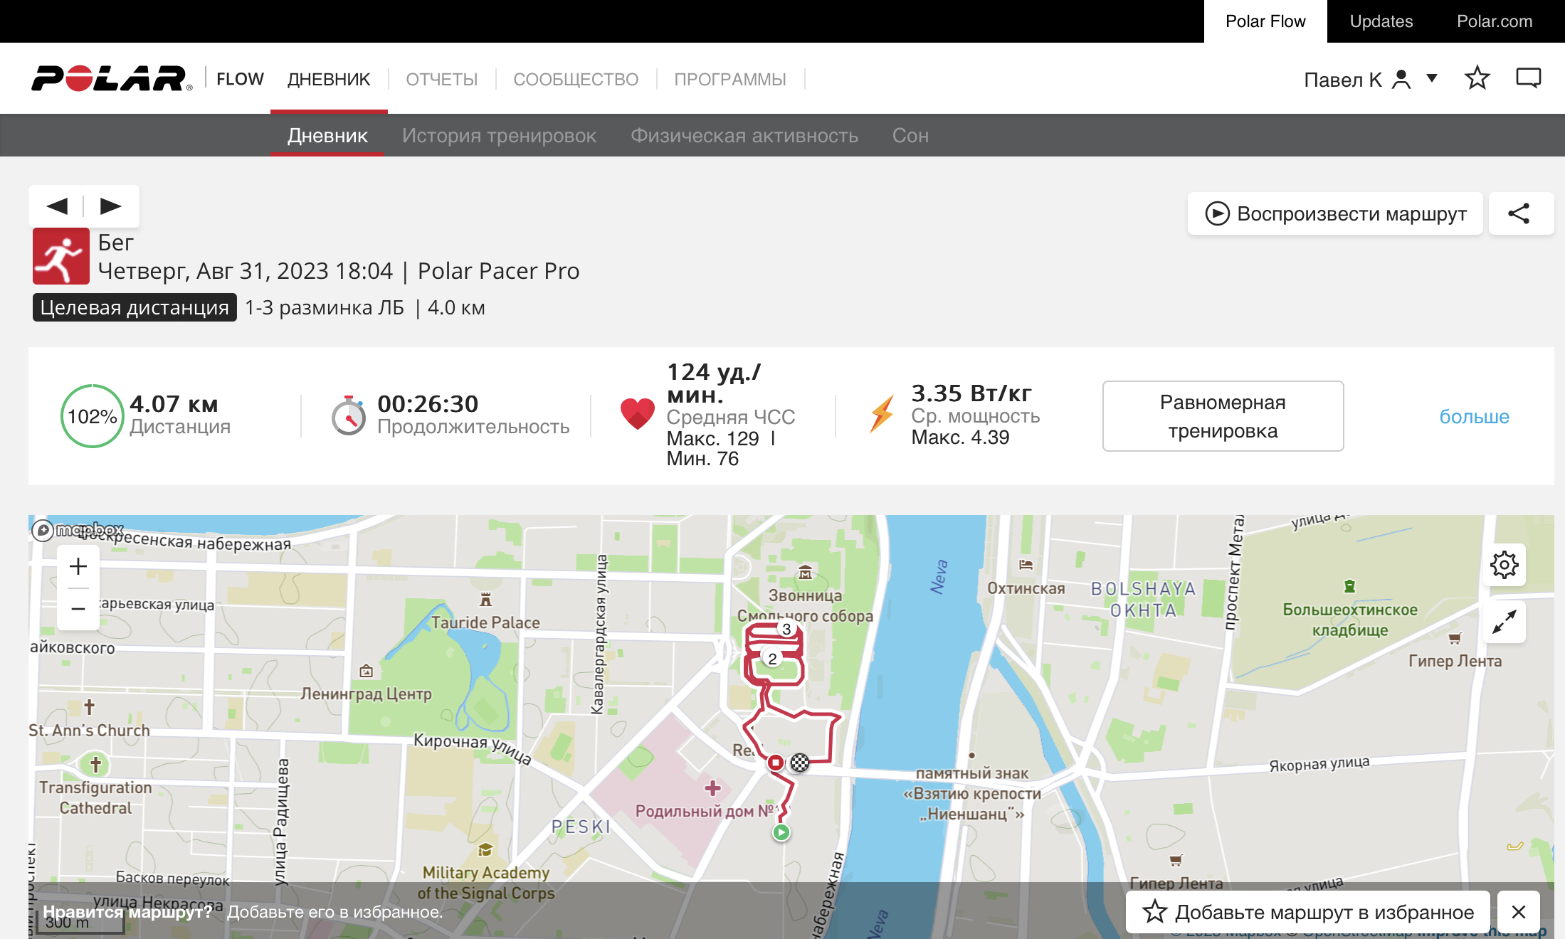The width and height of the screenshot is (1565, 939).
Task: Click the user profile icon
Action: pyautogui.click(x=1401, y=79)
